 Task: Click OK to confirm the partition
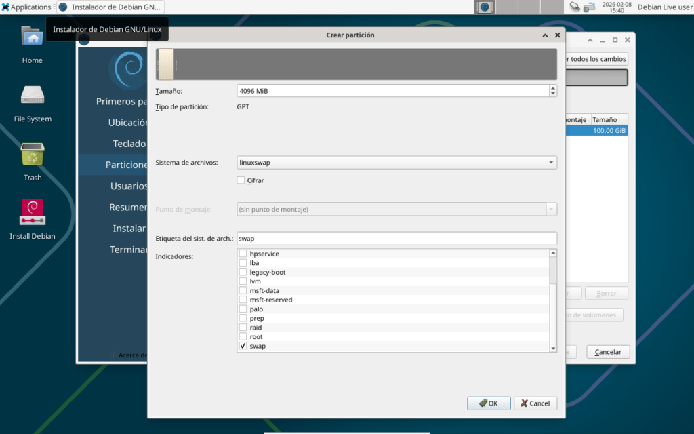pos(489,403)
